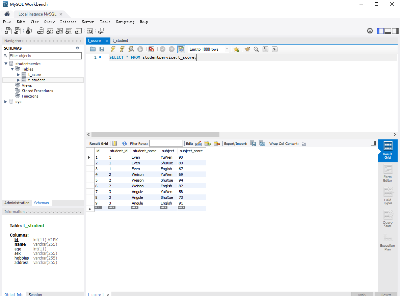The height and width of the screenshot is (296, 400).
Task: Expand the t_student table node
Action: pos(18,80)
